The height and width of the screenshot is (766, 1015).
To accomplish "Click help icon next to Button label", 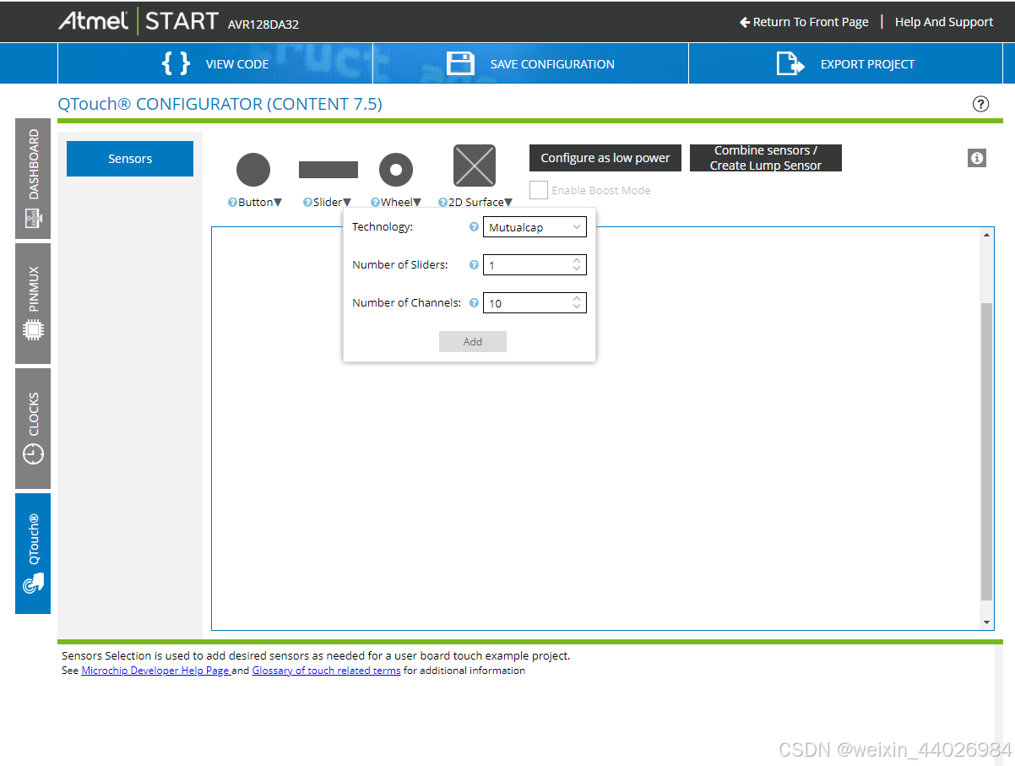I will point(232,203).
